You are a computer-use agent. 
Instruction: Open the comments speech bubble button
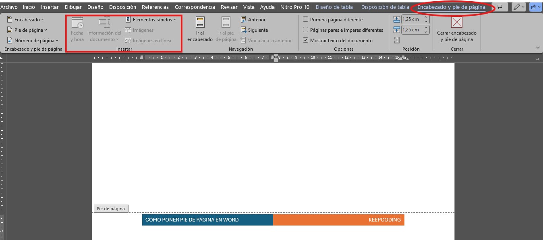500,7
